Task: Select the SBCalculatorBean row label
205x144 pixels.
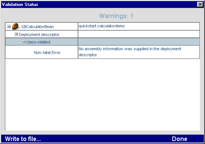Action: pyautogui.click(x=38, y=27)
